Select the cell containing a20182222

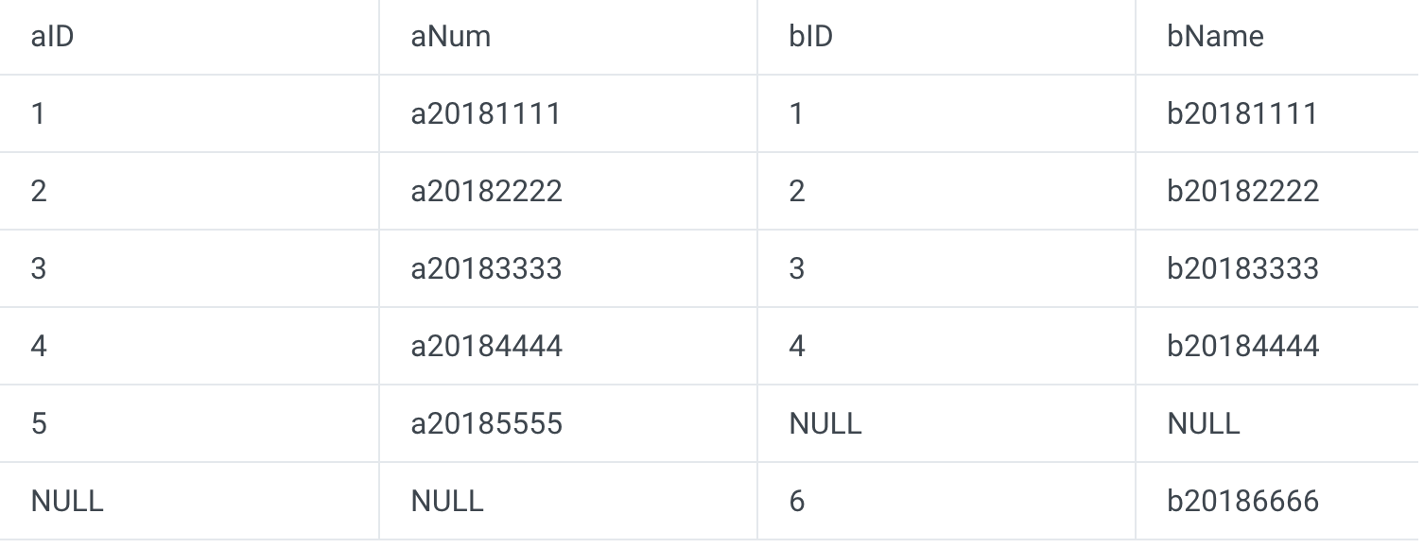click(x=486, y=192)
